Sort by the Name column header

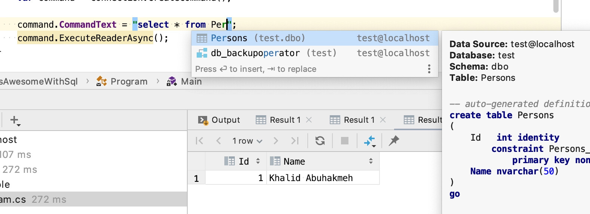[x=322, y=161]
